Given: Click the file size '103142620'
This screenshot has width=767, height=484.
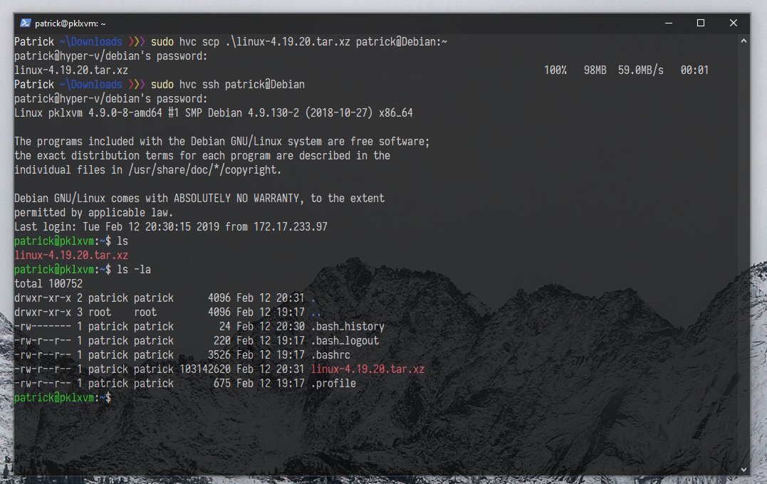Looking at the screenshot, I should 205,369.
